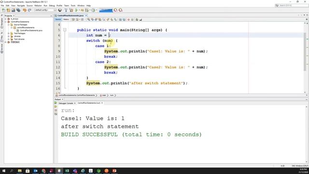Click the Build Project hammer icon
309x174 pixels.
pos(66,10)
